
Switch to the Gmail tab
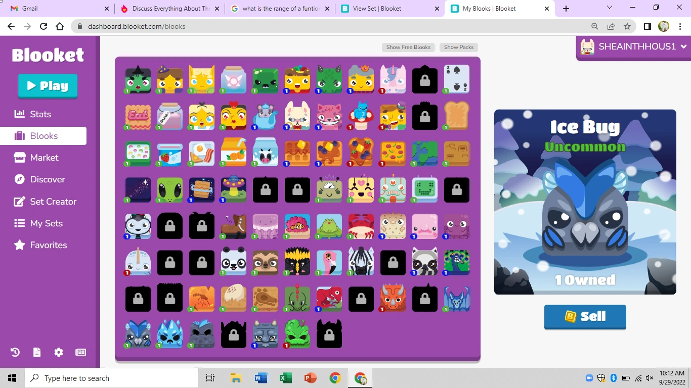click(51, 8)
